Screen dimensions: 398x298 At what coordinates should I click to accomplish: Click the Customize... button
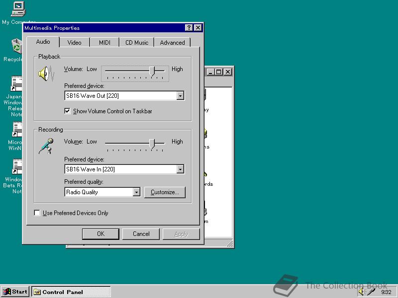[x=165, y=192]
